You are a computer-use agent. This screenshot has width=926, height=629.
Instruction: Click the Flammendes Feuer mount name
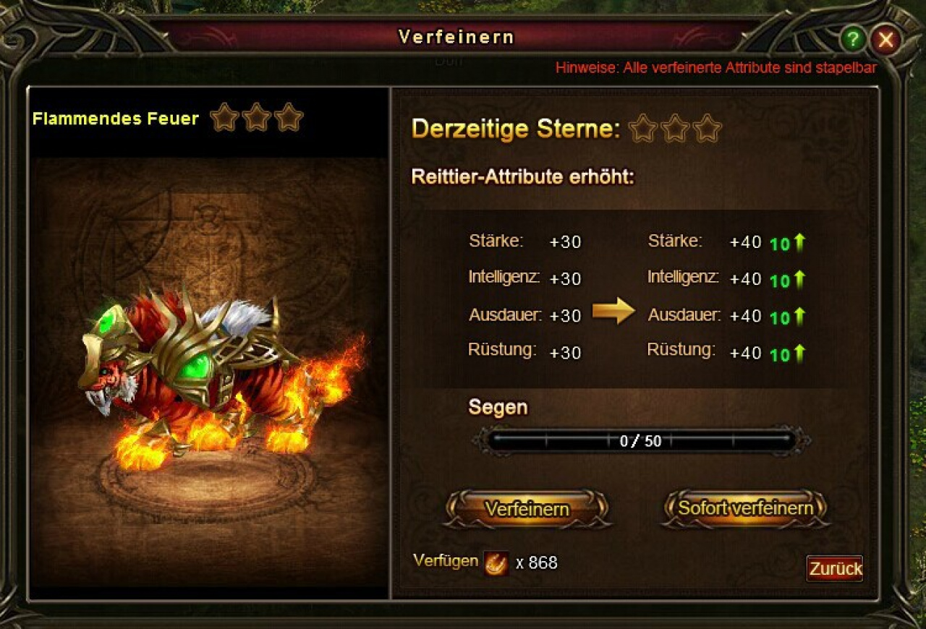[116, 119]
